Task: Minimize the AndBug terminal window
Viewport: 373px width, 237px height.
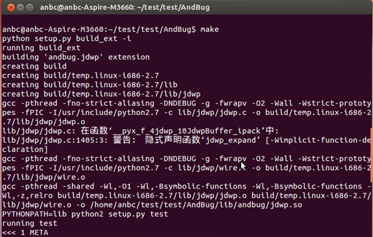Action: point(20,7)
